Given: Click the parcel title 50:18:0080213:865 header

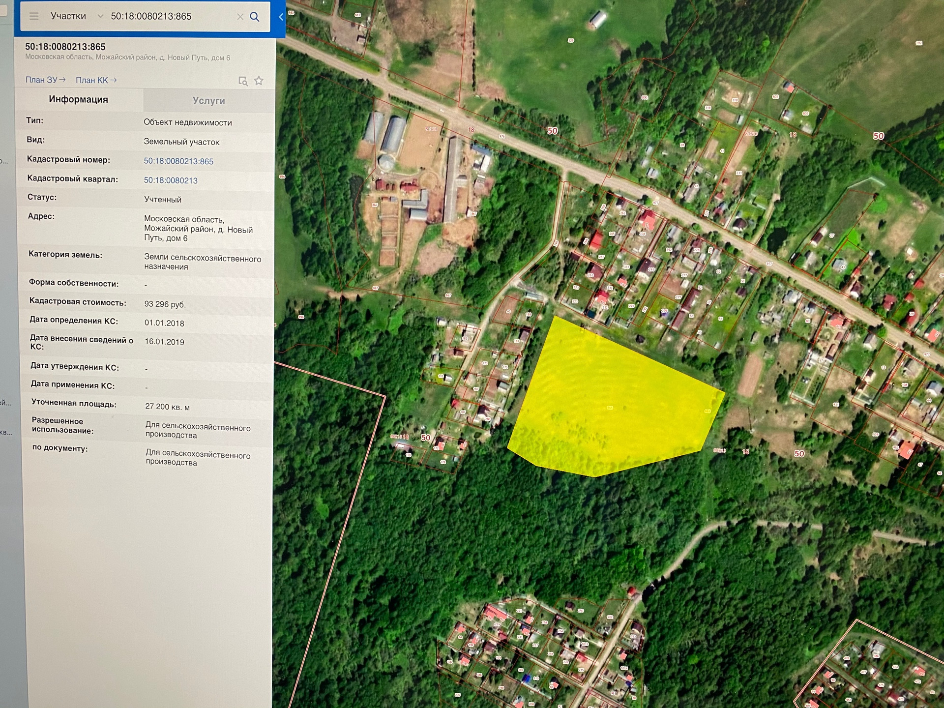Looking at the screenshot, I should (65, 47).
